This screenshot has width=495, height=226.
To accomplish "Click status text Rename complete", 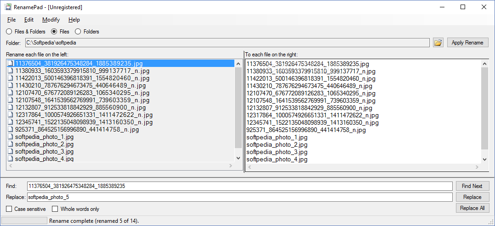I will pyautogui.click(x=94, y=220).
